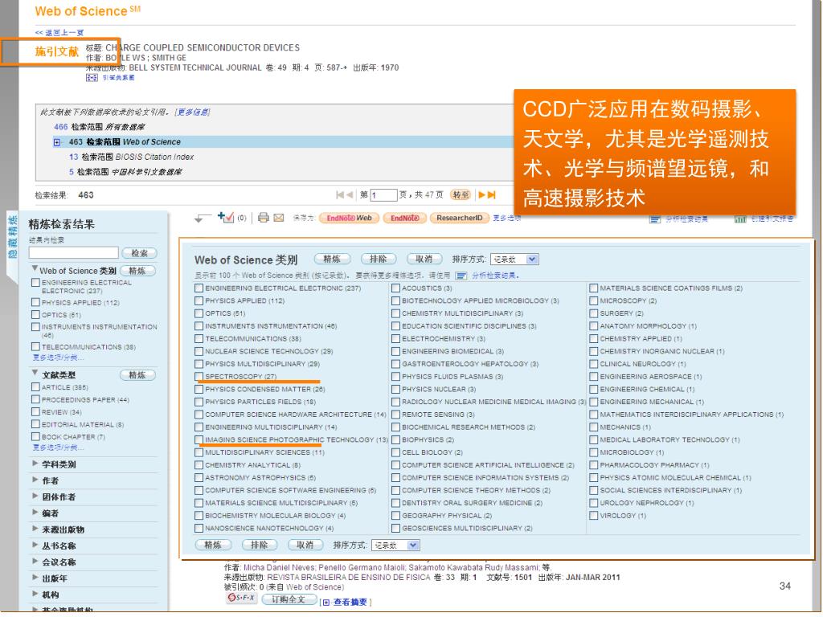The image size is (823, 617).
Task: Open the citation map icon under the title
Action: click(x=92, y=78)
